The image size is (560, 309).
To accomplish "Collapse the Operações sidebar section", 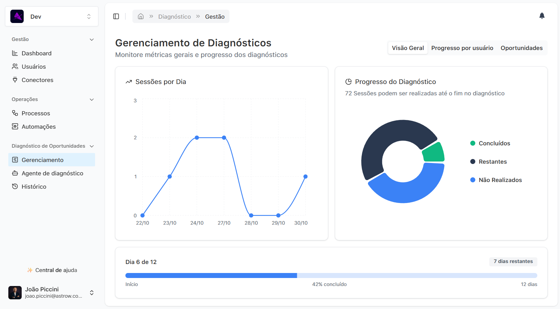I will click(x=92, y=100).
